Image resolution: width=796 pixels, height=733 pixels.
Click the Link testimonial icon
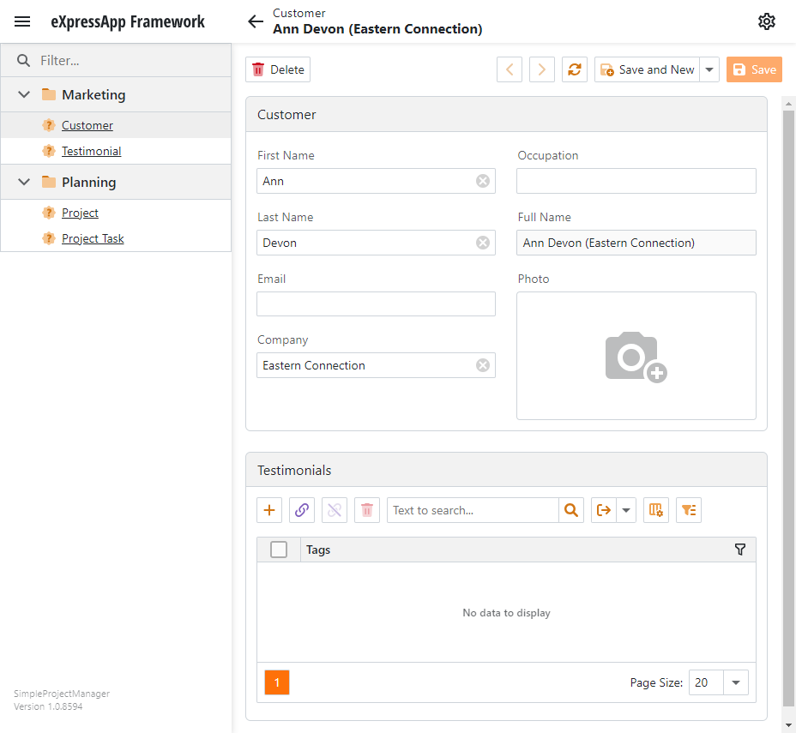point(302,510)
